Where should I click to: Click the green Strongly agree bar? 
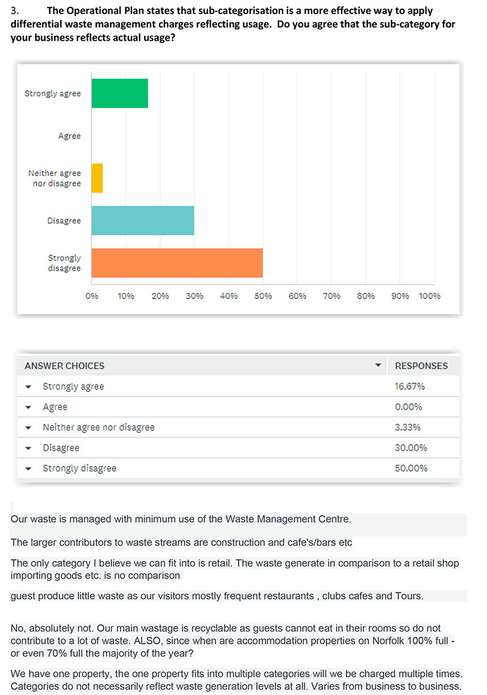coord(120,93)
